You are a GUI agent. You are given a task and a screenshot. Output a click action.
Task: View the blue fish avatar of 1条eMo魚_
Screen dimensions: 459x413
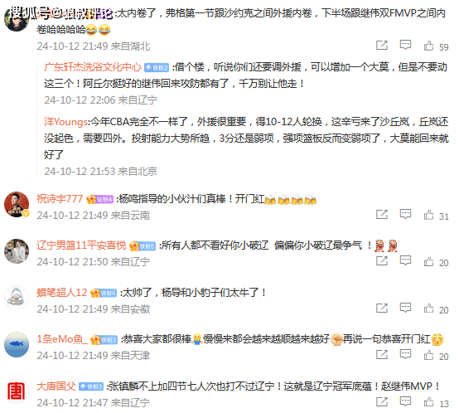tap(17, 344)
